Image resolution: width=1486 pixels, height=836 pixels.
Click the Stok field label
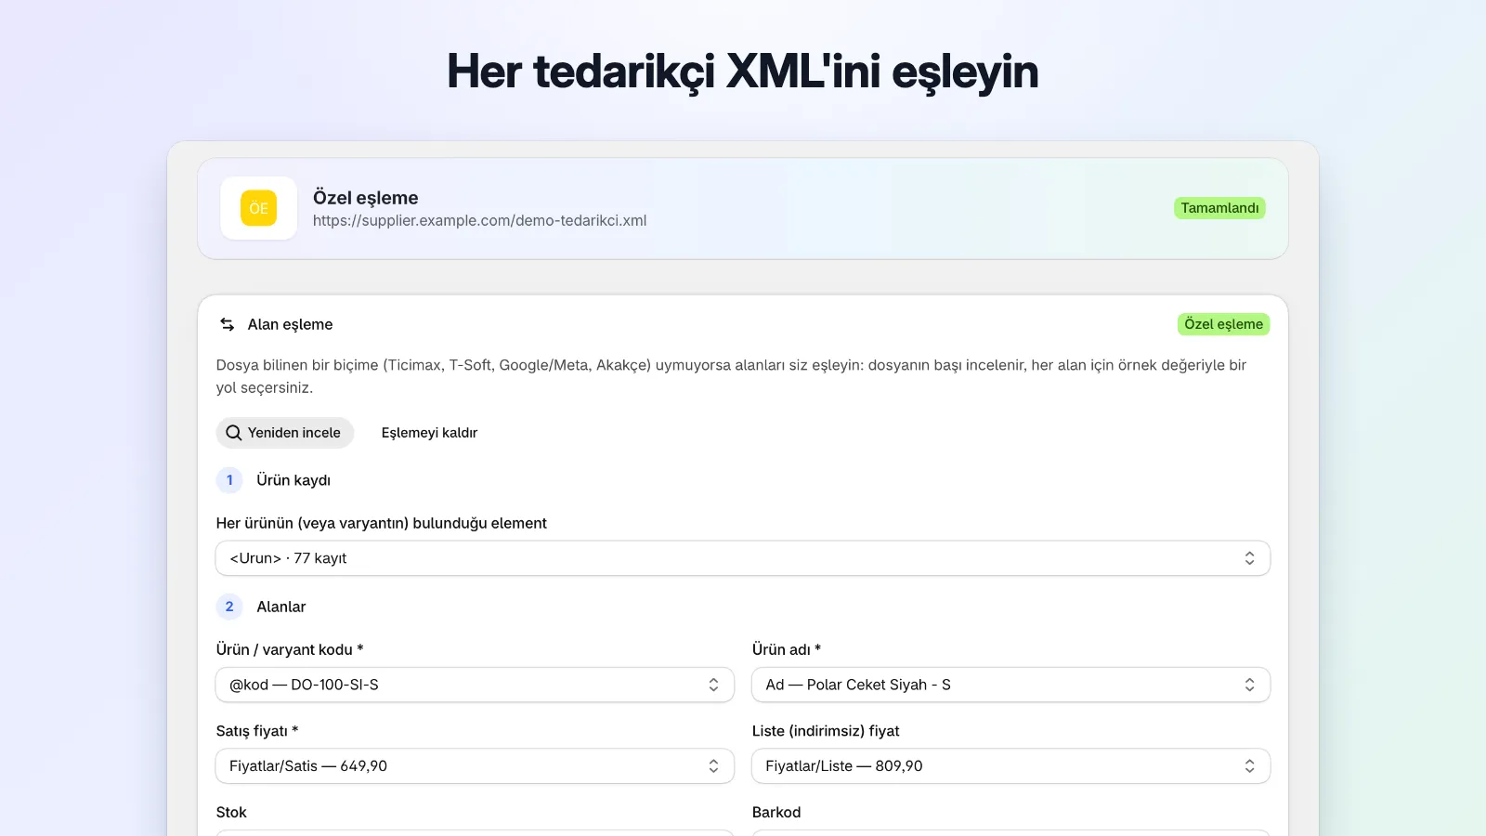click(x=231, y=813)
